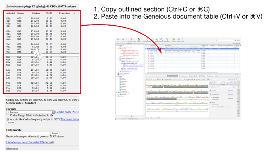Open the Primers tool
The image size is (268, 154).
coord(157,40)
